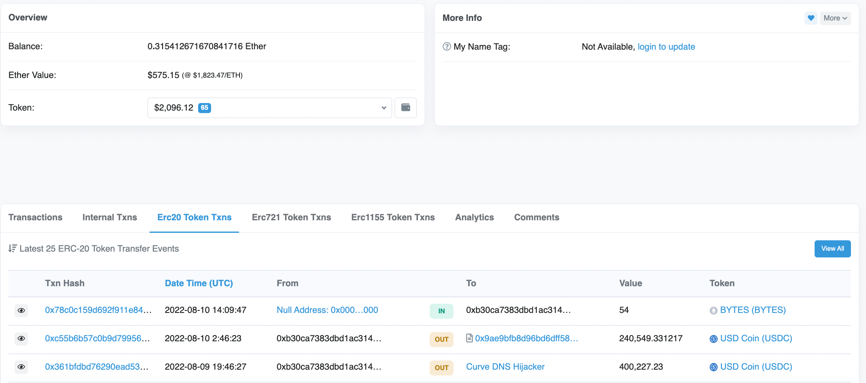The image size is (866, 383).
Task: Open transaction hash 0x361bfdbd76290ead53…
Action: tap(97, 367)
